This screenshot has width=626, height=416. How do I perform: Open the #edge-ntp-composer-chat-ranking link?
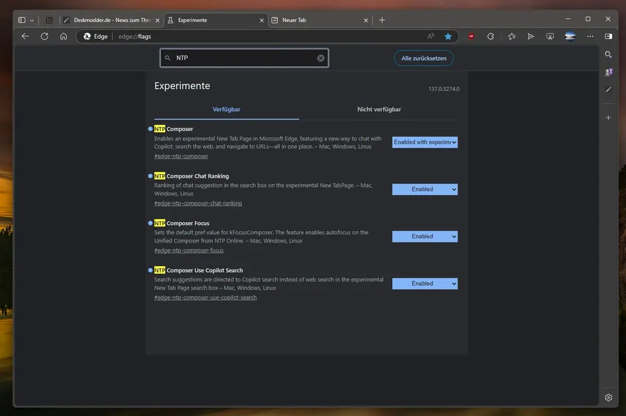coord(198,204)
